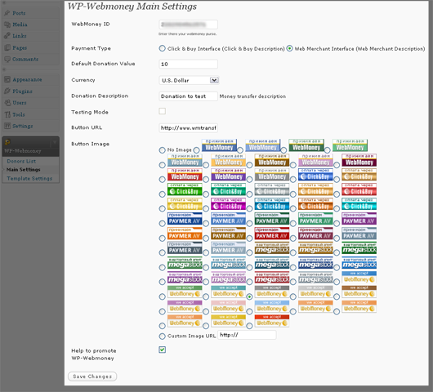Enable the Testing Mode checkbox
The height and width of the screenshot is (392, 433).
point(163,111)
